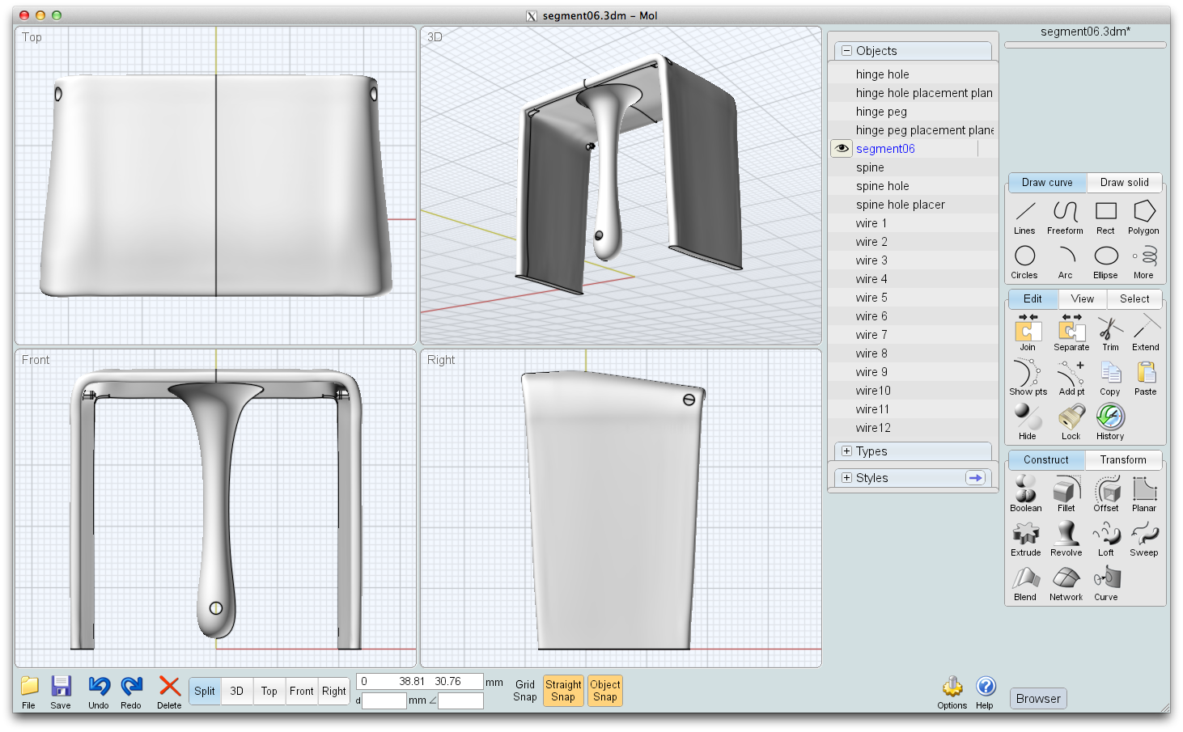Disable Object Snap
This screenshot has width=1183, height=732.
[x=604, y=691]
